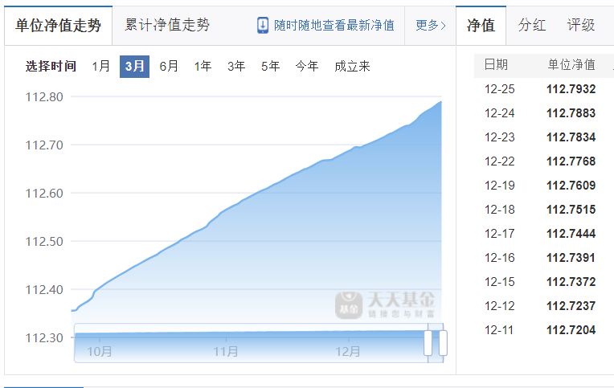Click the left handle of chart range slider

(428, 342)
